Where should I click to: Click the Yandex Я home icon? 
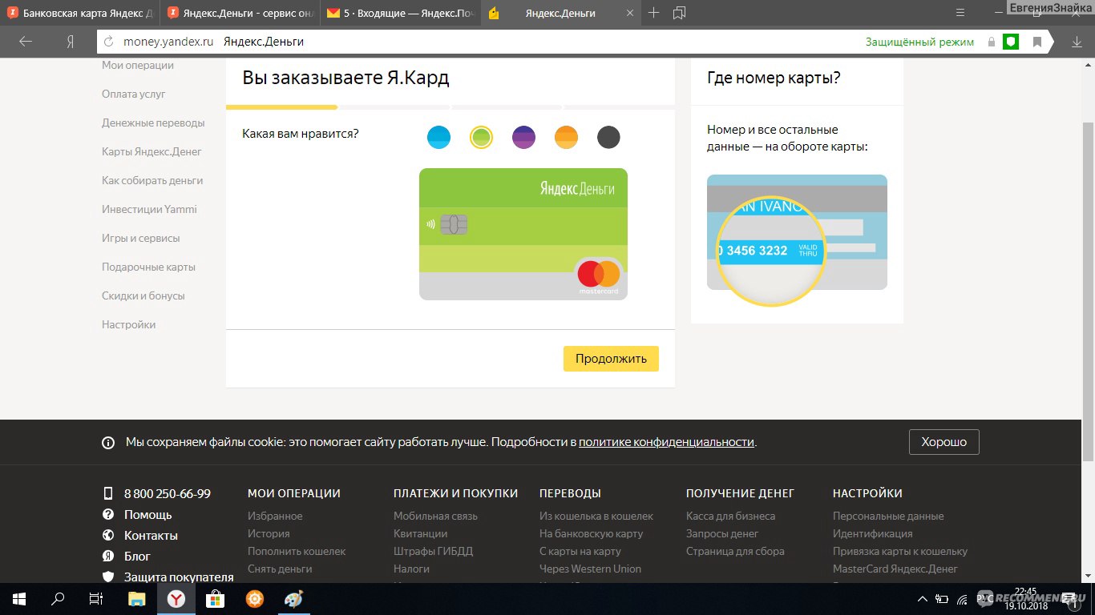pyautogui.click(x=71, y=42)
